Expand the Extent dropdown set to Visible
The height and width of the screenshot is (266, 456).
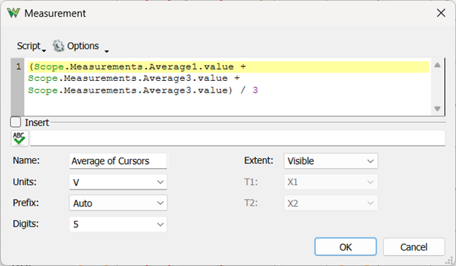330,161
